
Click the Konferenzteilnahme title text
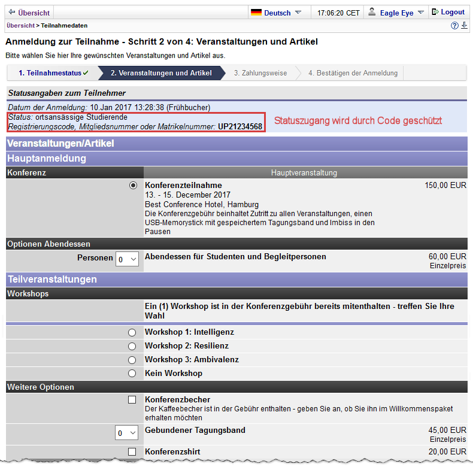(183, 185)
